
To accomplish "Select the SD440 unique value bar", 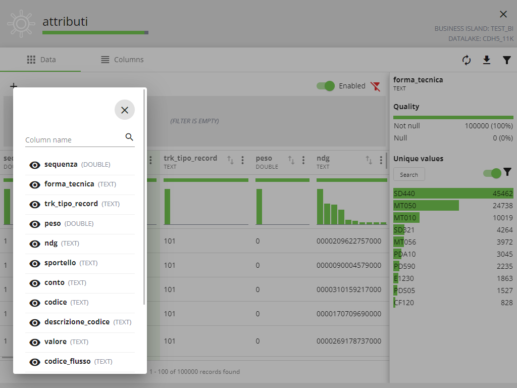I will [x=453, y=193].
